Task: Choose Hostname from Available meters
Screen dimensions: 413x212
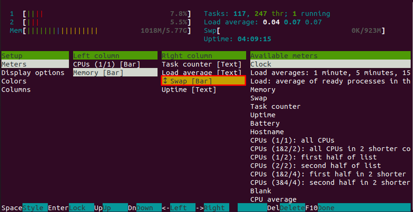Action: click(x=267, y=132)
